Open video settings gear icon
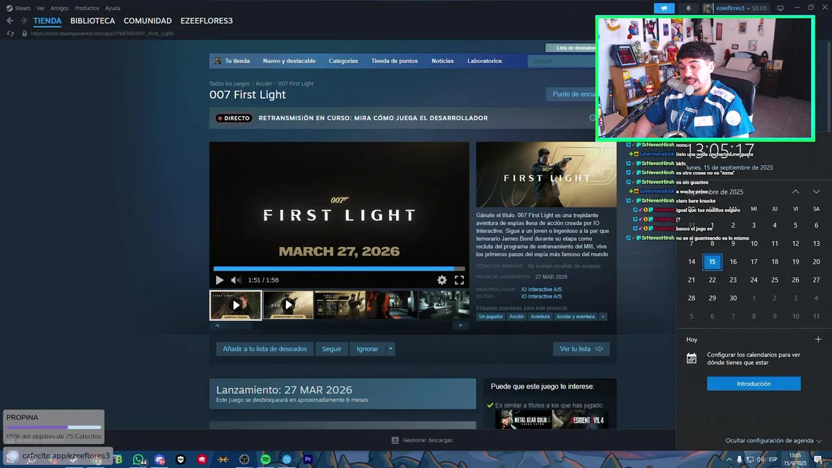The height and width of the screenshot is (468, 832). (x=442, y=280)
